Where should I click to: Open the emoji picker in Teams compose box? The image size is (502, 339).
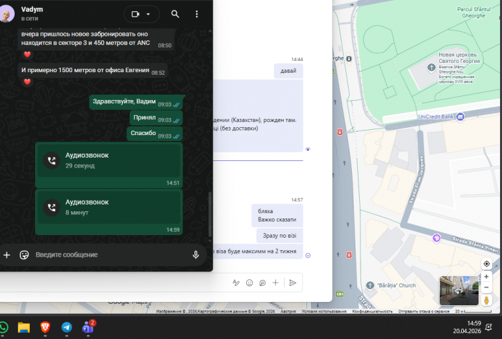(249, 283)
